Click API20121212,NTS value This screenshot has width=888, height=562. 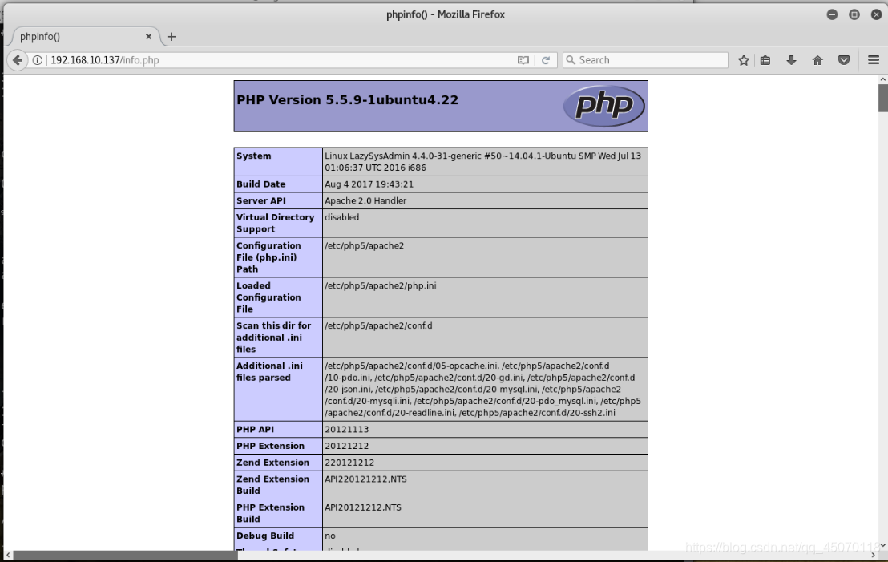tap(363, 507)
